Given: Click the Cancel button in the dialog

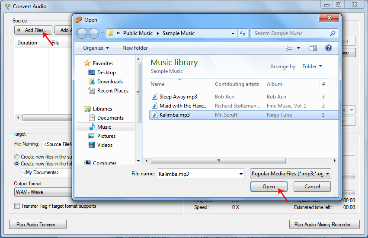Looking at the screenshot, I should click(x=312, y=187).
